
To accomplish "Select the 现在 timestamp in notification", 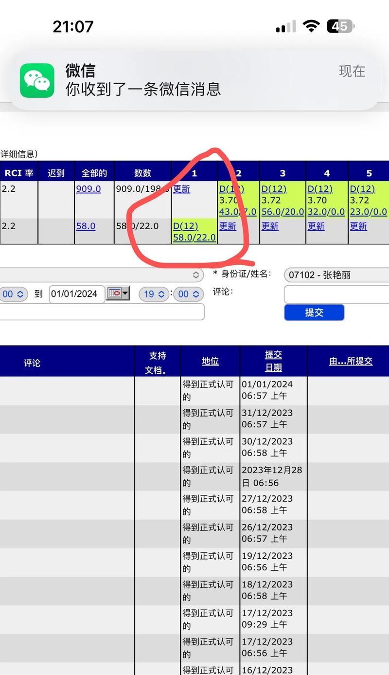I will pos(352,71).
